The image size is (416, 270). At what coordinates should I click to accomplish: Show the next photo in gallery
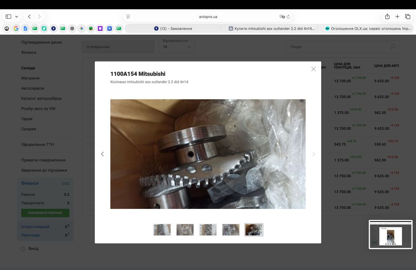pyautogui.click(x=314, y=154)
